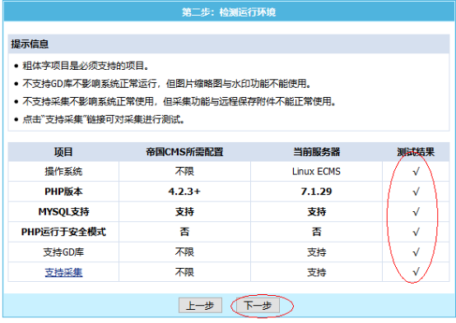Click the 4.2.3+ required version cell
Viewport: 456px width, 323px height.
click(184, 191)
